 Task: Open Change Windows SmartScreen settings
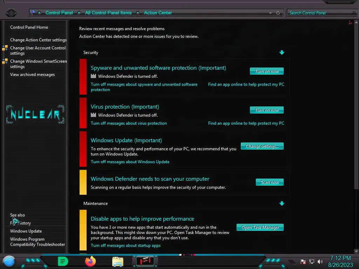coord(39,64)
